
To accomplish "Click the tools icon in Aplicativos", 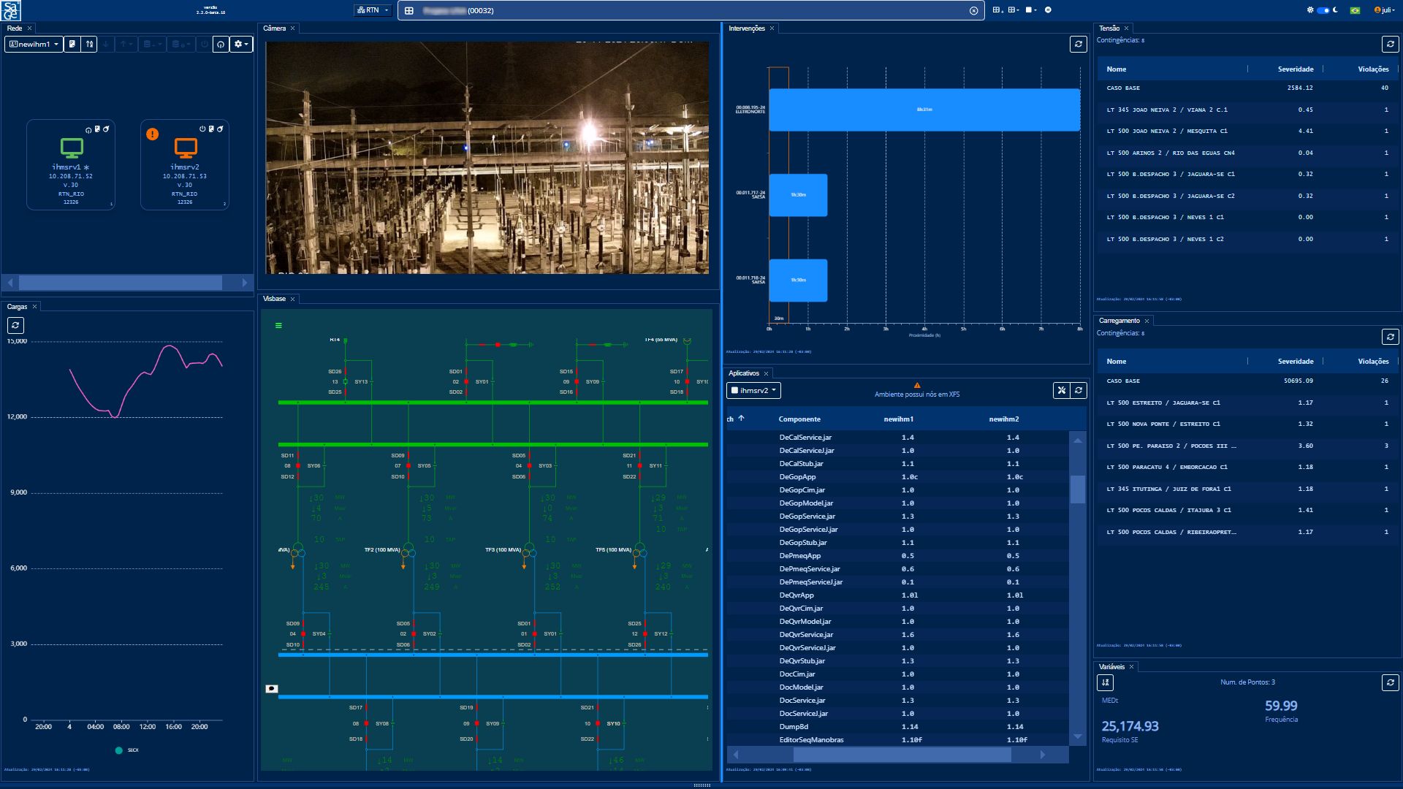I will pos(1062,391).
